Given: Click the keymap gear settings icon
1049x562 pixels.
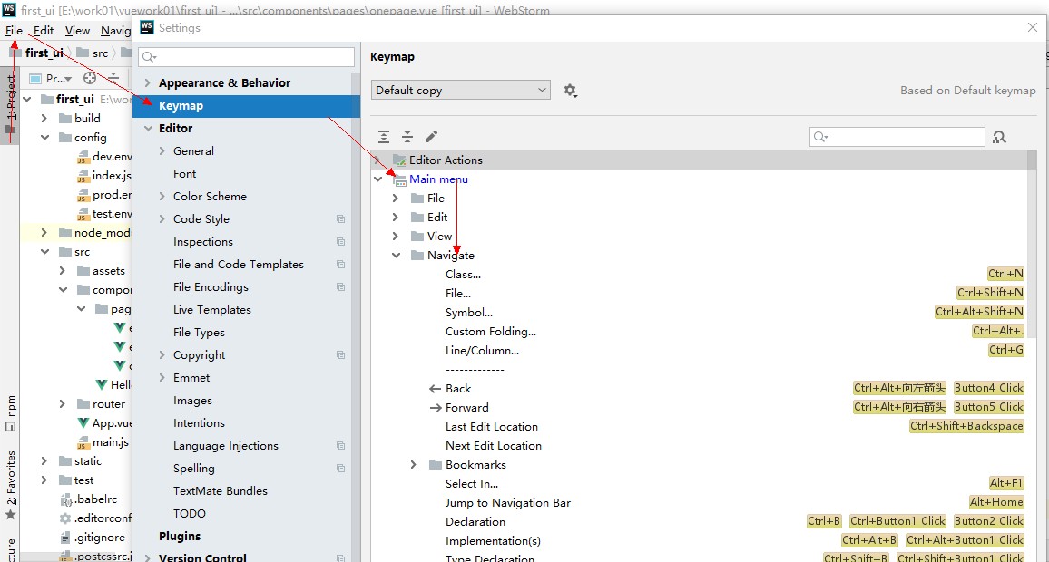Looking at the screenshot, I should (570, 91).
